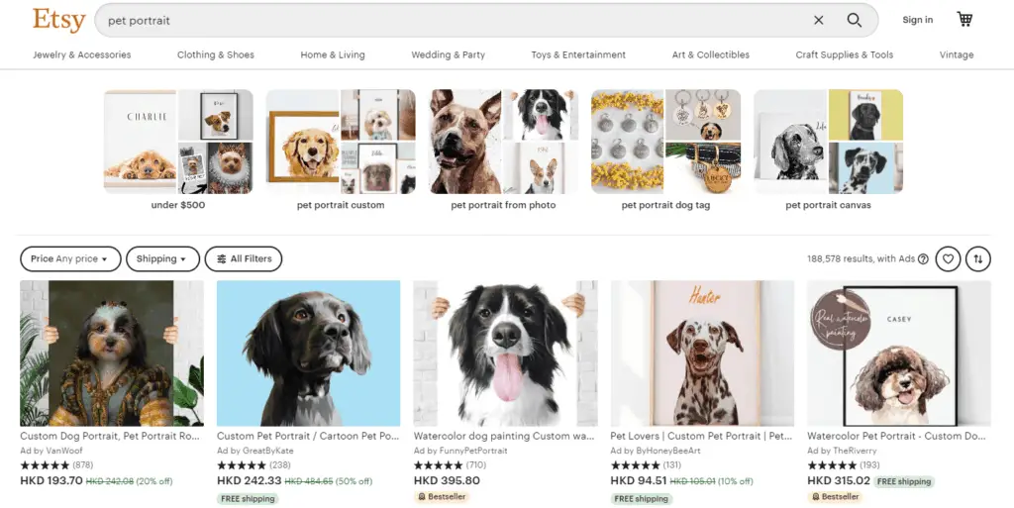Click the Pet Lovers Custom Pet Portrait title
1014x508 pixels.
[701, 437]
